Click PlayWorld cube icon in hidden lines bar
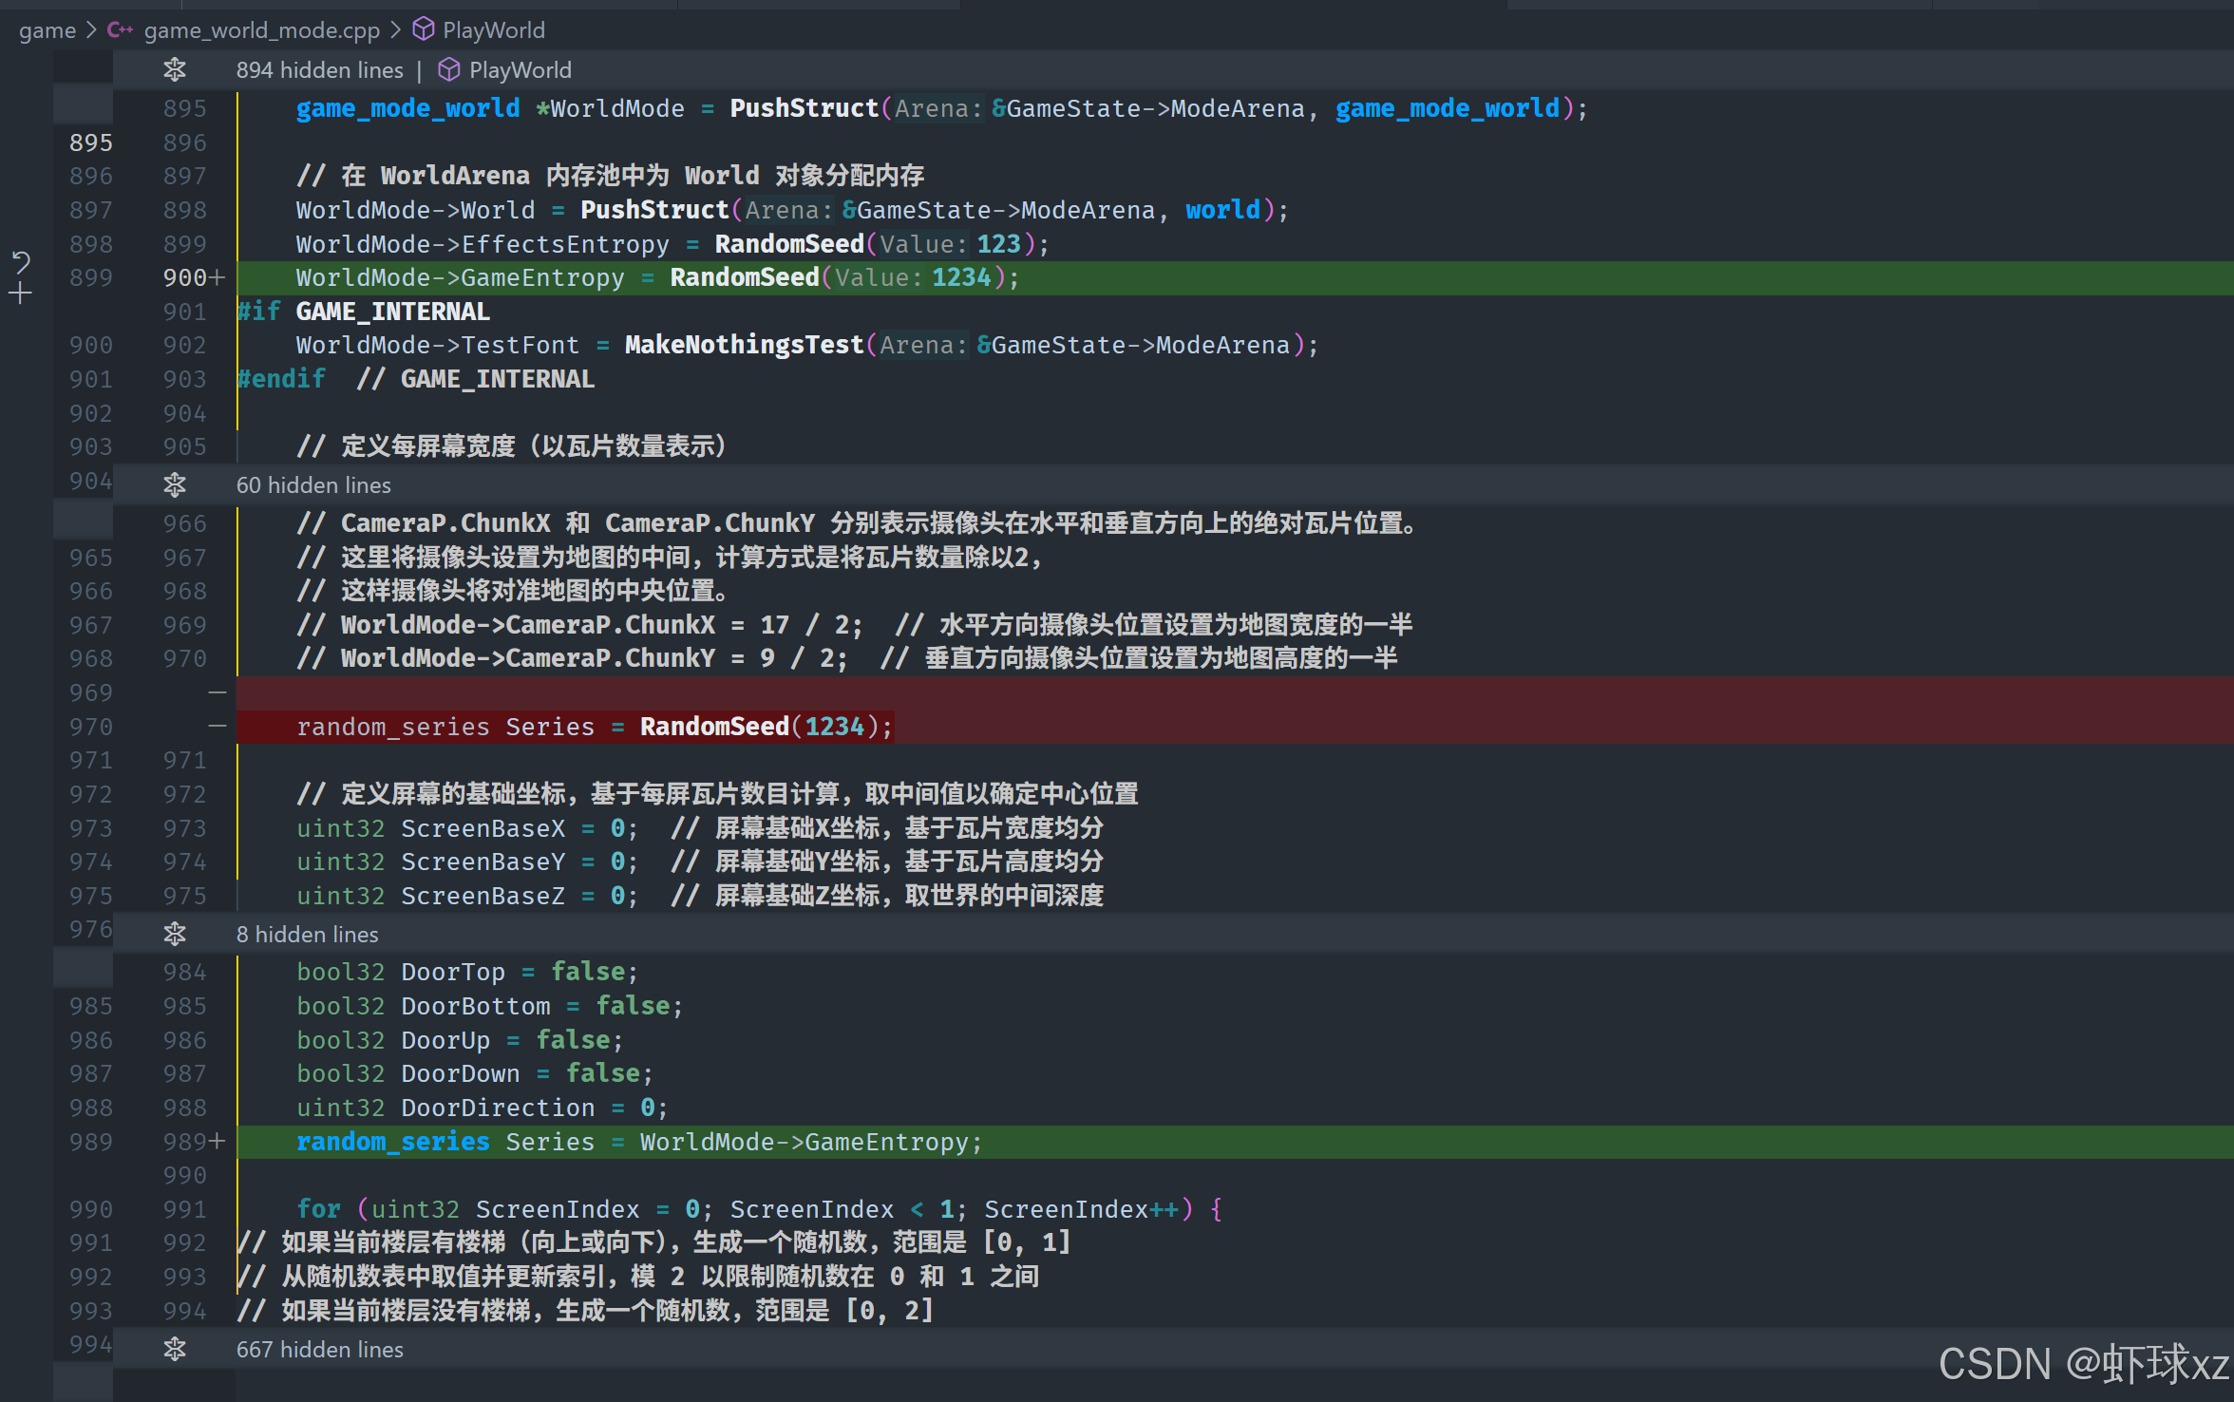 tap(449, 70)
